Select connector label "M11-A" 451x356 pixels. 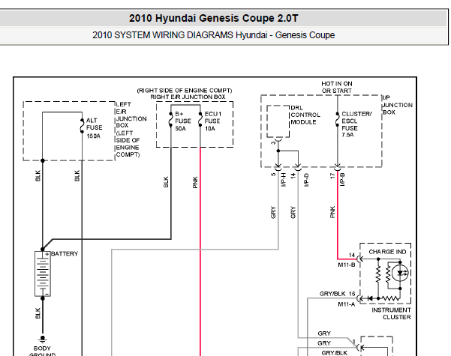click(346, 304)
